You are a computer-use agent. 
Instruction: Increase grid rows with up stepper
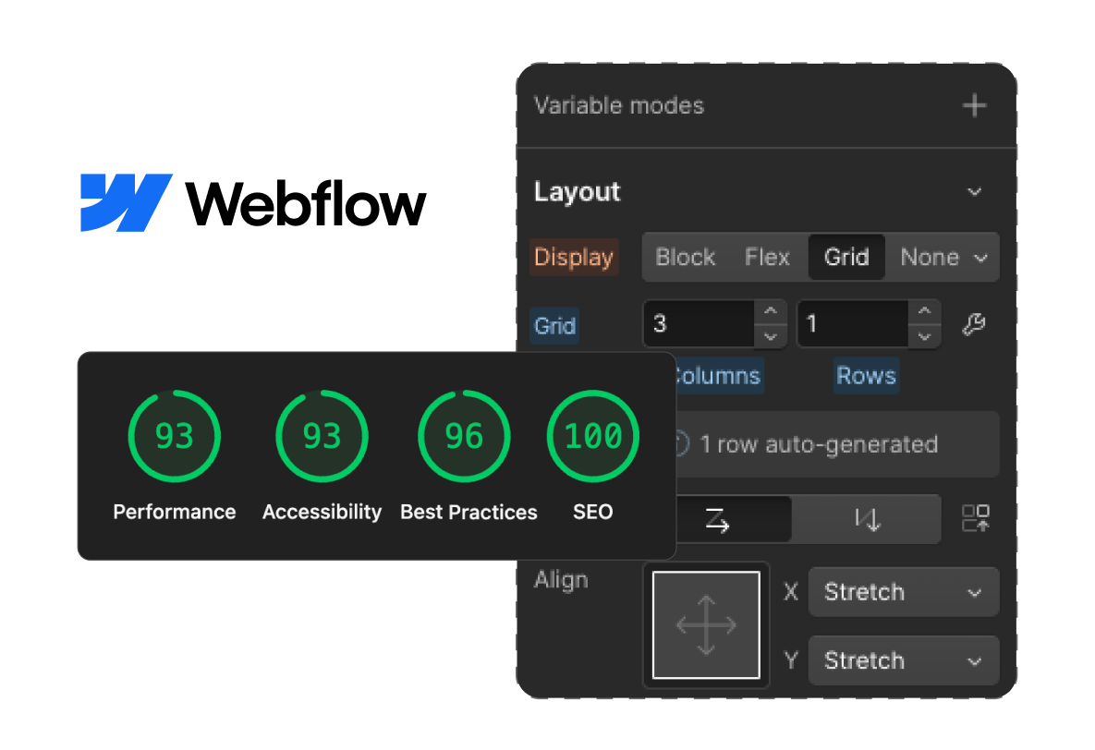925,311
